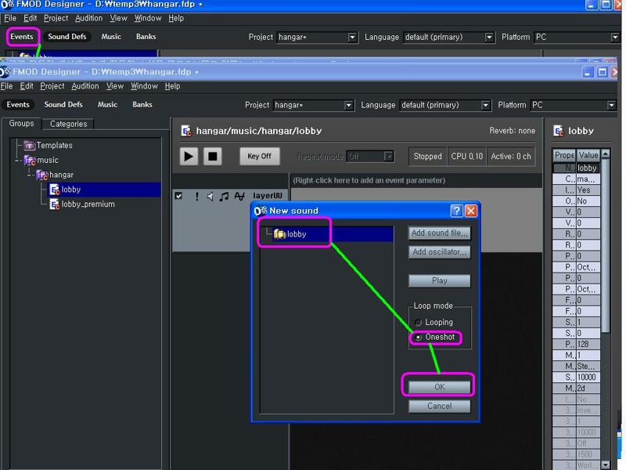Click the event icon beside hangar/music/hangar/lobby title
This screenshot has width=626, height=470.
[x=186, y=131]
